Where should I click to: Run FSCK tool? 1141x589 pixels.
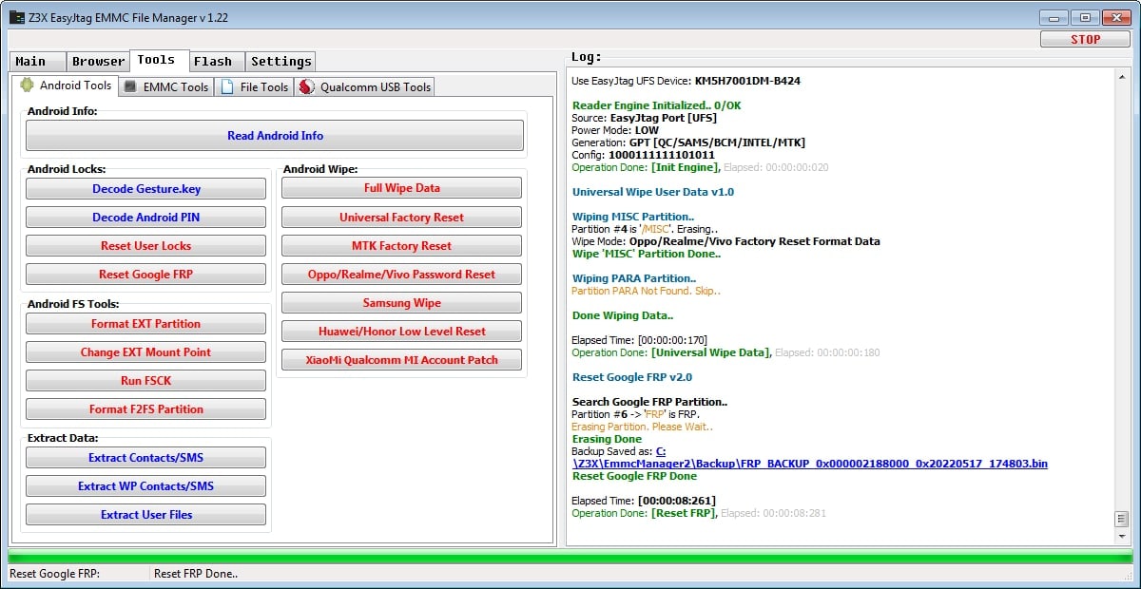tap(145, 381)
